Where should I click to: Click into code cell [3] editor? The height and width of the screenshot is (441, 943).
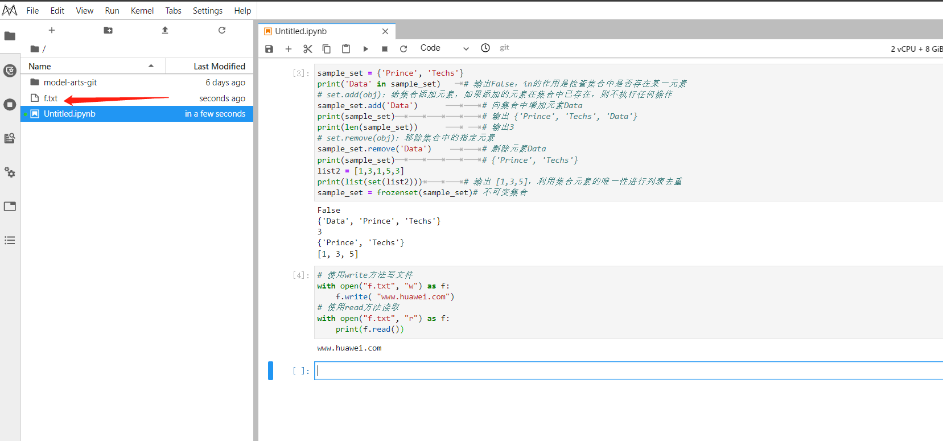(628, 133)
